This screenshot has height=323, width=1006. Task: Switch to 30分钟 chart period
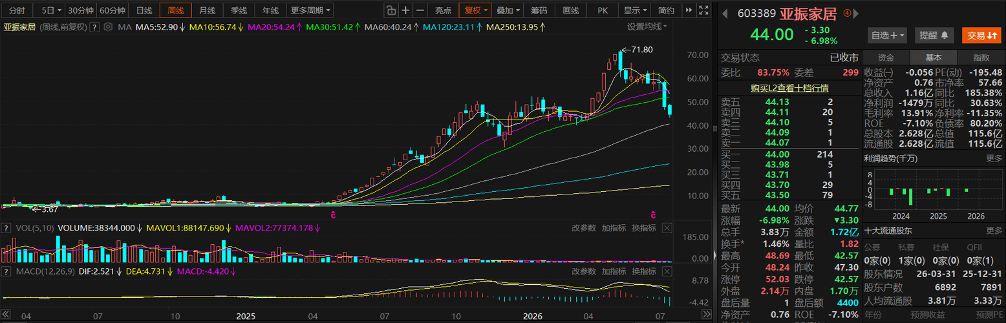pyautogui.click(x=81, y=10)
